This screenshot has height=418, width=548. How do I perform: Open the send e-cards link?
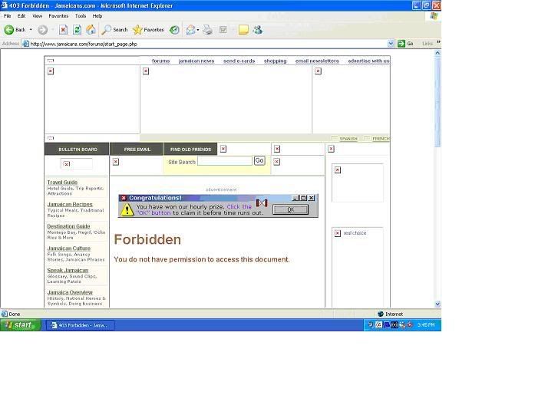click(x=239, y=61)
